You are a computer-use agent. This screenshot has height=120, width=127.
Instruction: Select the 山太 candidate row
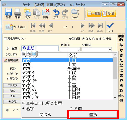pyautogui.click(x=67, y=64)
